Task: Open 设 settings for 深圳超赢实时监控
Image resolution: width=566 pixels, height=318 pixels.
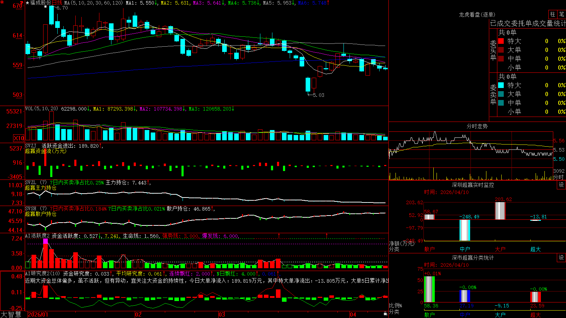Action: click(x=561, y=185)
